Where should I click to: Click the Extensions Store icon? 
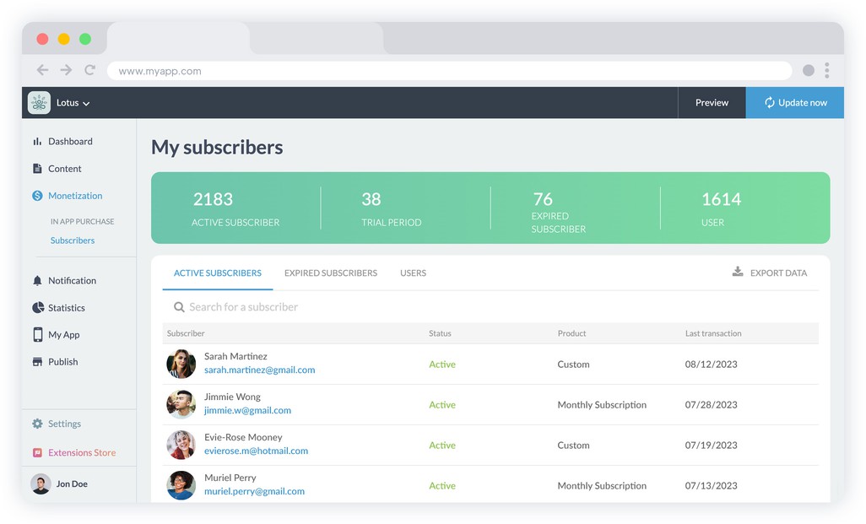point(37,453)
